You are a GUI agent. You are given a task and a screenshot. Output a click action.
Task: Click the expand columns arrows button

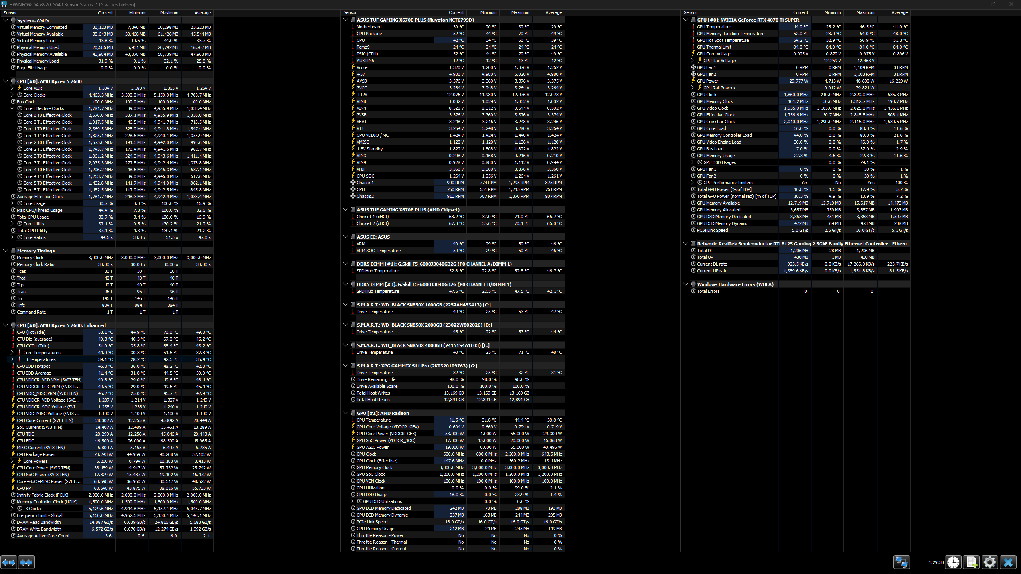[x=9, y=562]
